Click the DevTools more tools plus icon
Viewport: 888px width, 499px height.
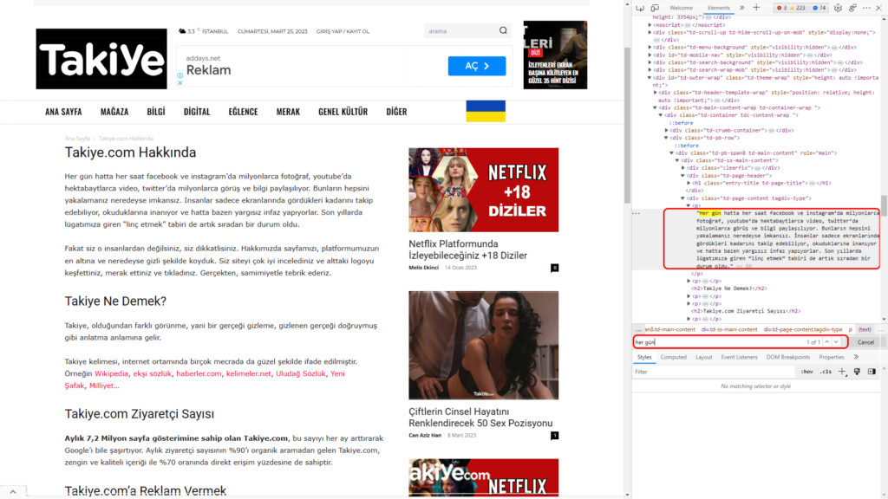(x=756, y=8)
